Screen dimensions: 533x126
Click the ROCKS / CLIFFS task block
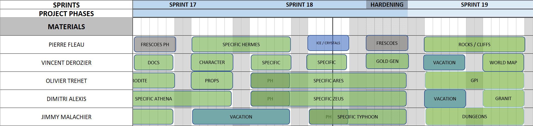click(474, 45)
